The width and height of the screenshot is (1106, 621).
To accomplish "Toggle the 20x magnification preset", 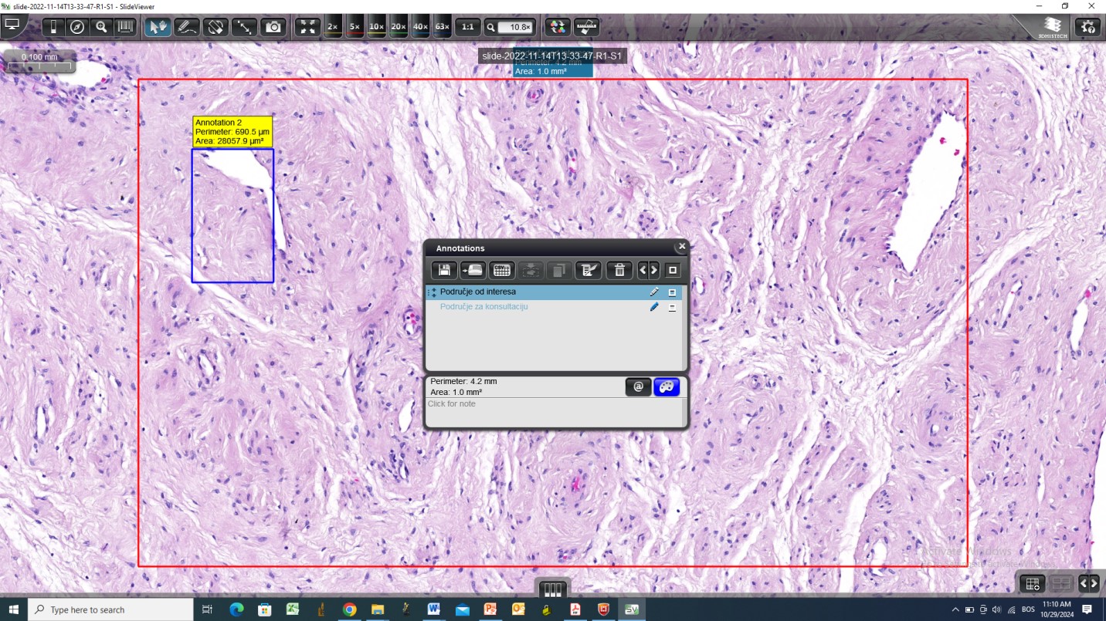I will coord(399,27).
